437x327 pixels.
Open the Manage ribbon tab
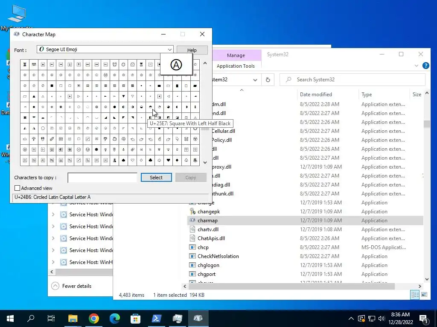(236, 55)
